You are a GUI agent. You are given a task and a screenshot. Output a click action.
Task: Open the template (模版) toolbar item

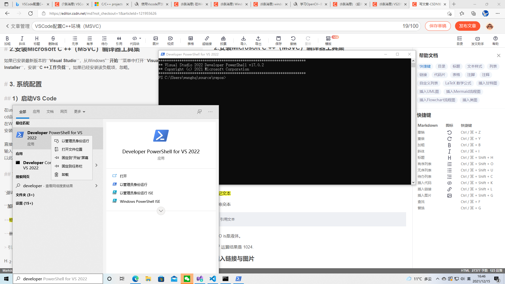click(x=328, y=40)
